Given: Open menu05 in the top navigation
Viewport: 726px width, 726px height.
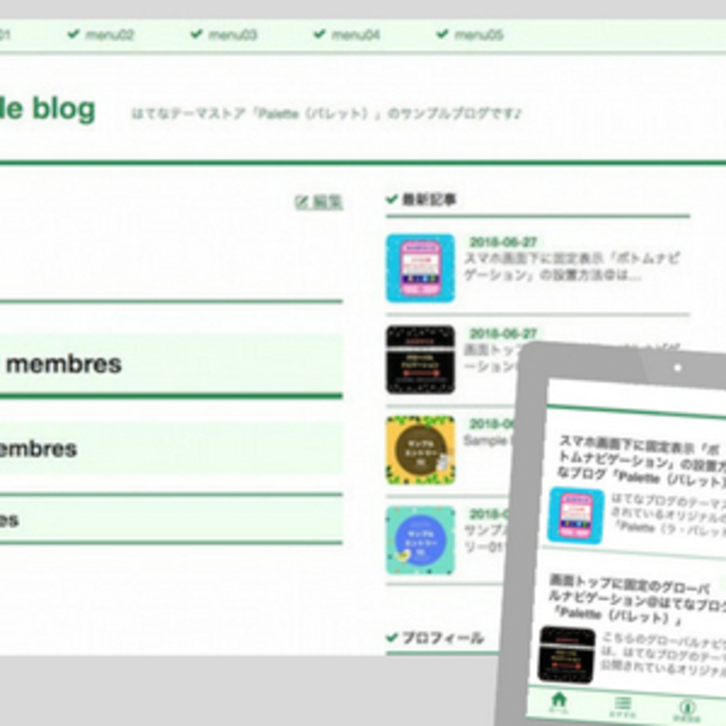Looking at the screenshot, I should tap(479, 35).
